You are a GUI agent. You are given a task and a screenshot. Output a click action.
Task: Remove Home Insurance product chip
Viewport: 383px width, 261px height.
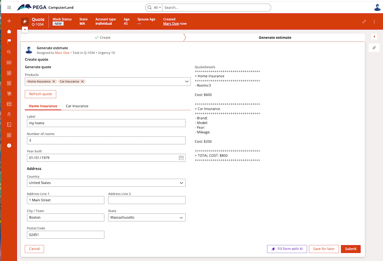point(54,82)
